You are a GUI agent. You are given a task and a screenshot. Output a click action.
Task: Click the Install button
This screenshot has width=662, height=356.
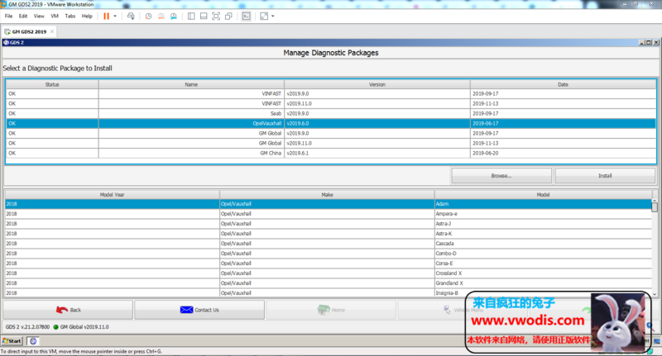pos(605,176)
